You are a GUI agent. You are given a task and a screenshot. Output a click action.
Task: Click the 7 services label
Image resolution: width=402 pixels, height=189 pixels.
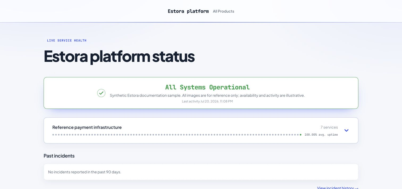click(x=329, y=127)
